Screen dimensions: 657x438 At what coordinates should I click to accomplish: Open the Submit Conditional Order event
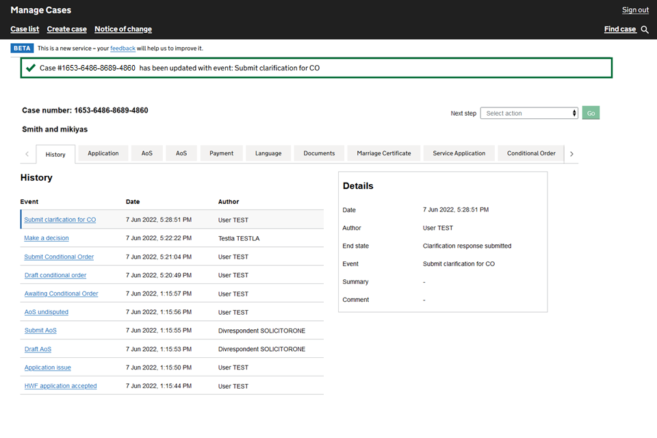59,257
